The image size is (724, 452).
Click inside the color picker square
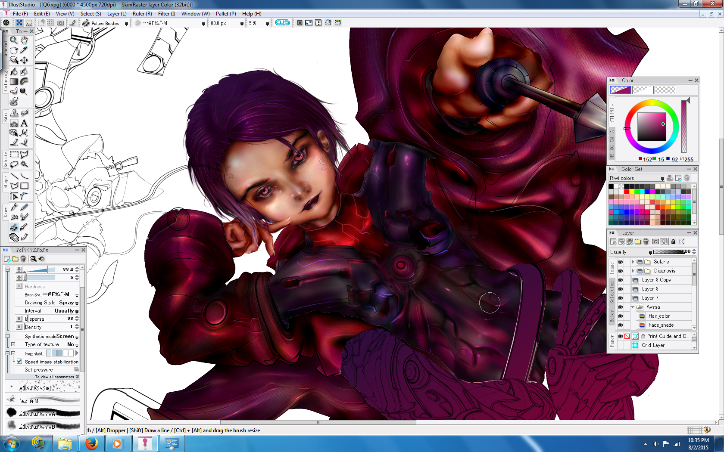tap(652, 127)
